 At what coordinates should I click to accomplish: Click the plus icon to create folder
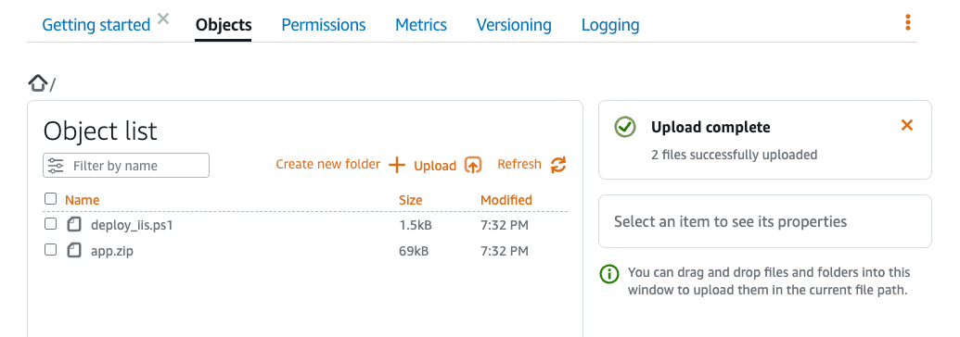(397, 165)
